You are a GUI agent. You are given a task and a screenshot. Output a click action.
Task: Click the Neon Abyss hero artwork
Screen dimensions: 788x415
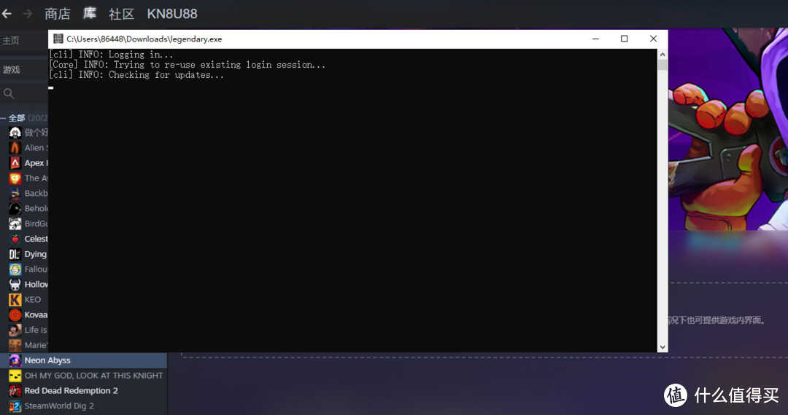(727, 130)
